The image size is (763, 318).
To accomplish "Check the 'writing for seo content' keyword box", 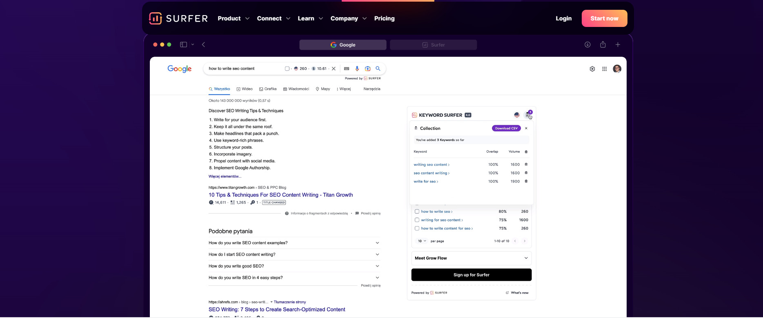I will point(417,220).
